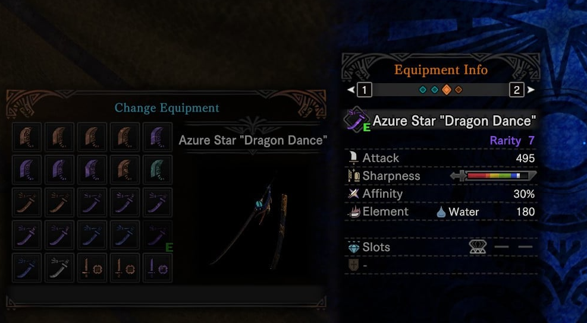Advance to the next info page with the right arrow
The height and width of the screenshot is (323, 587).
[531, 90]
